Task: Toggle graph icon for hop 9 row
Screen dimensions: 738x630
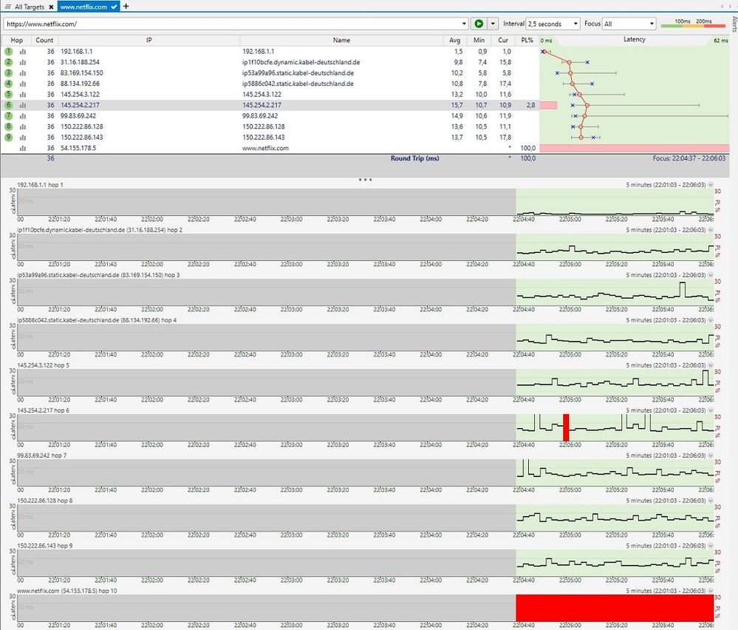Action: (23, 138)
